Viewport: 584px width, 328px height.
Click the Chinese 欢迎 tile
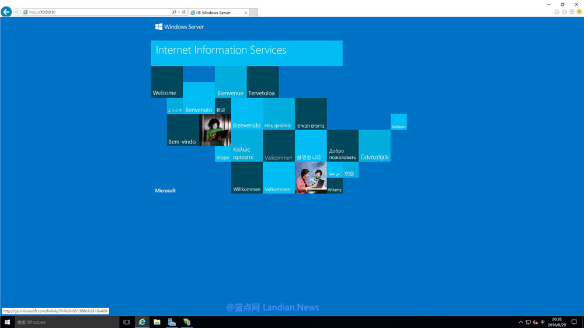pyautogui.click(x=350, y=170)
